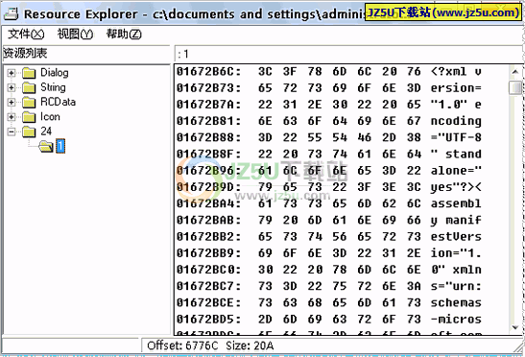525x357 pixels.
Task: Select the 24 tree label
Action: coord(46,131)
